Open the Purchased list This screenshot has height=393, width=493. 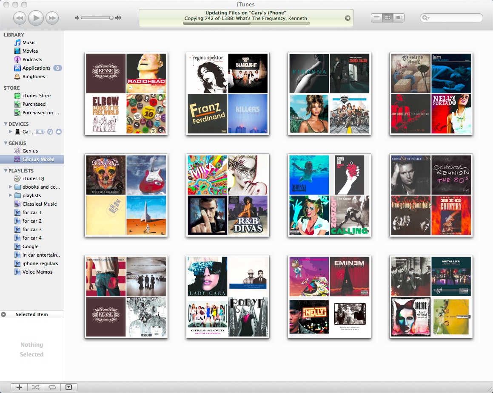pos(34,104)
